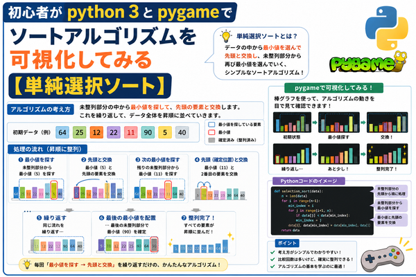Click the ❹ 先頭（確定位置）と交換 step heading

click(221, 159)
